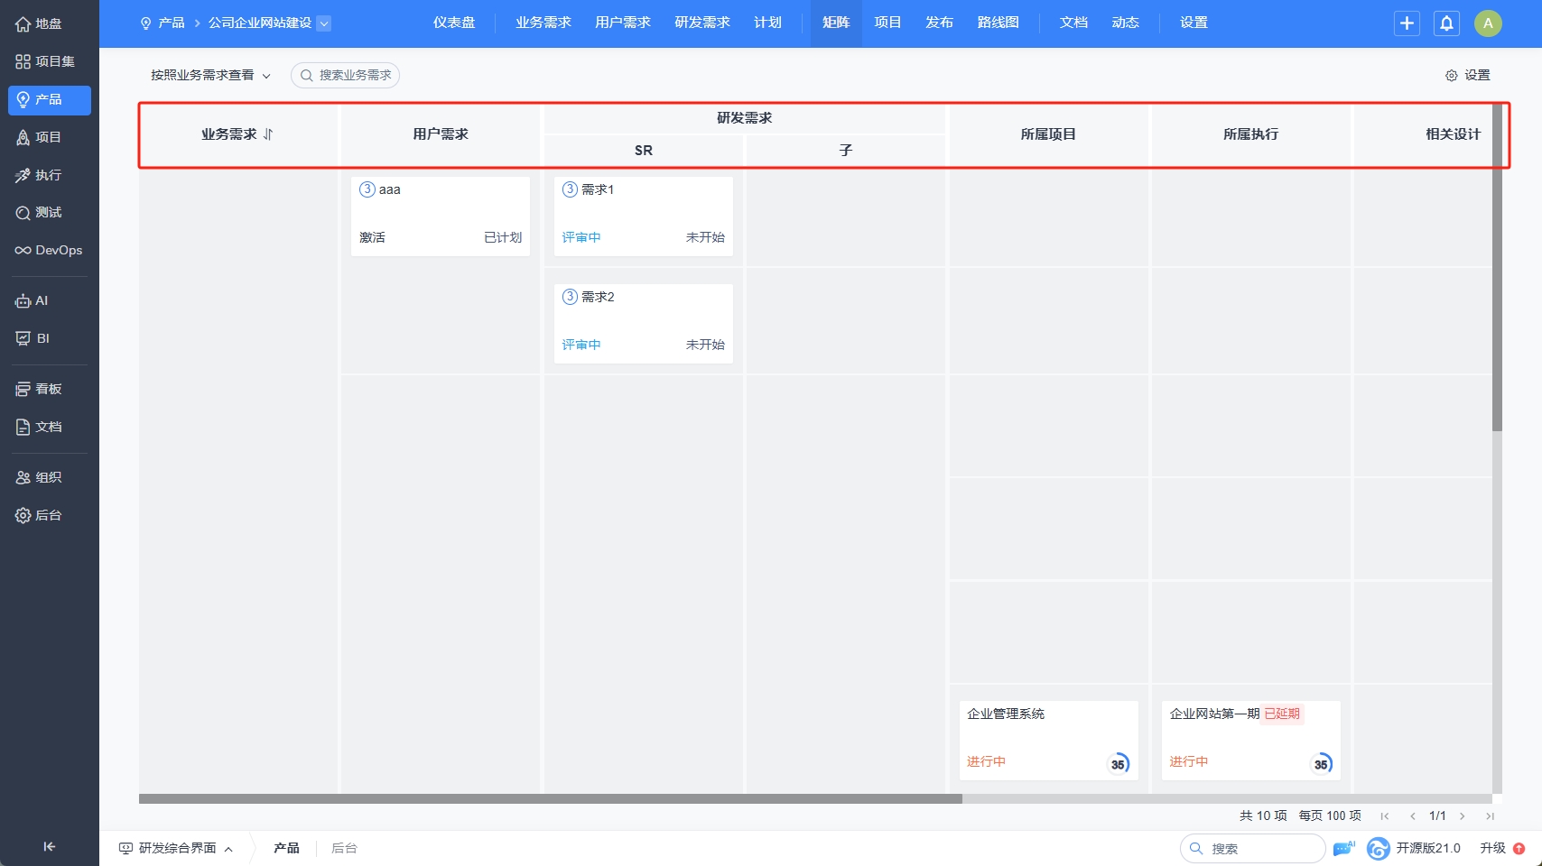
Task: Click the horizontal scrollbar of the matrix
Action: point(550,798)
